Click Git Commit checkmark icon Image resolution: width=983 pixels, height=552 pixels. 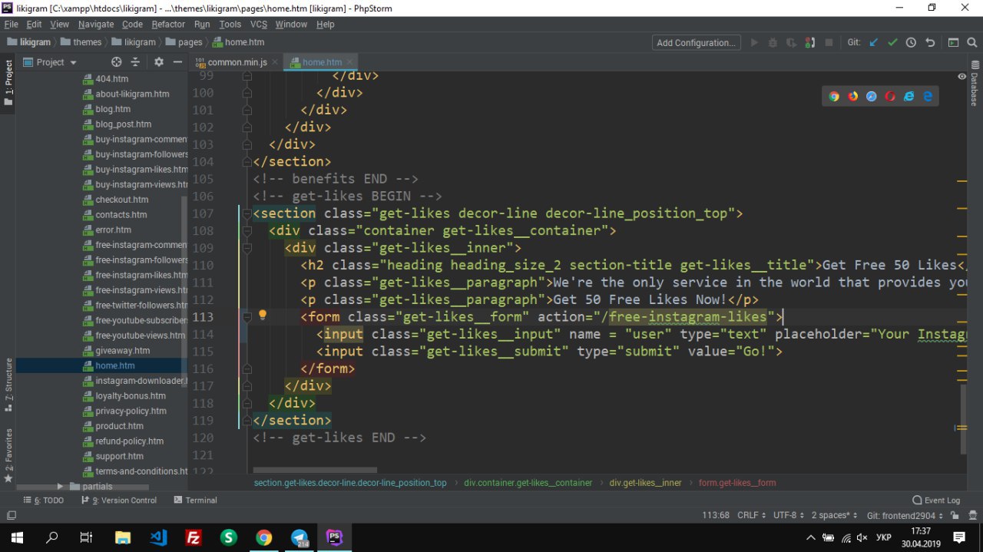pyautogui.click(x=892, y=42)
